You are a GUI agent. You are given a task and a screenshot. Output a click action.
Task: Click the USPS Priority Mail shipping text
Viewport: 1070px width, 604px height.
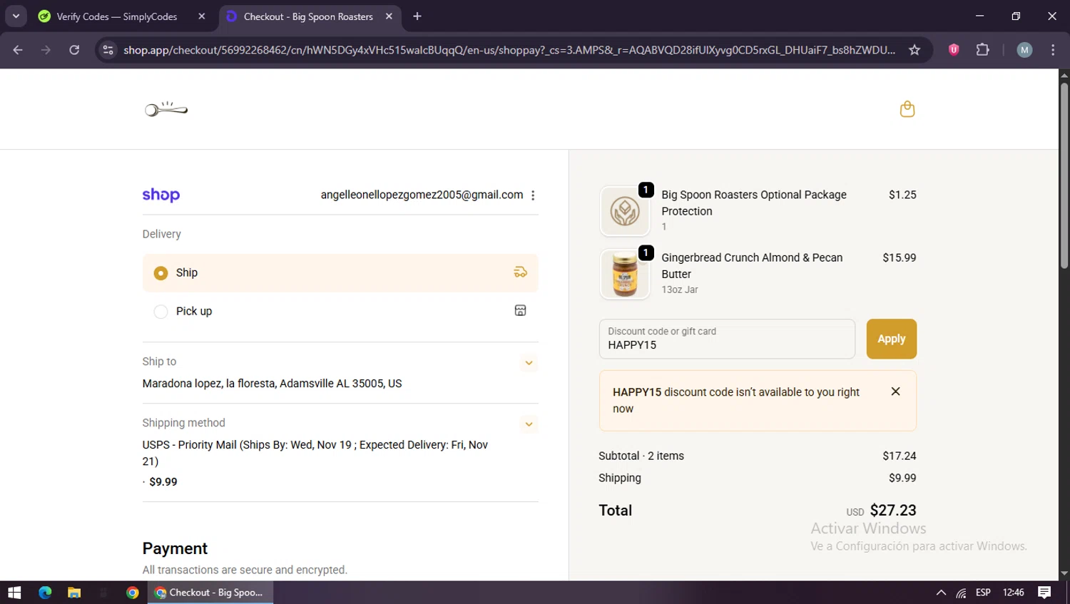pos(315,453)
